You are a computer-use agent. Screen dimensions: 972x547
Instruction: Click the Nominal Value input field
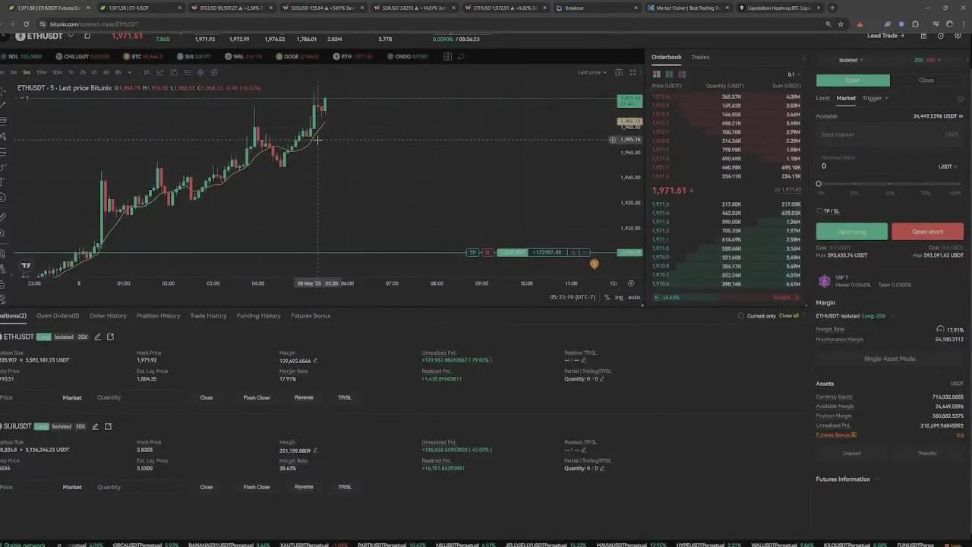(888, 163)
